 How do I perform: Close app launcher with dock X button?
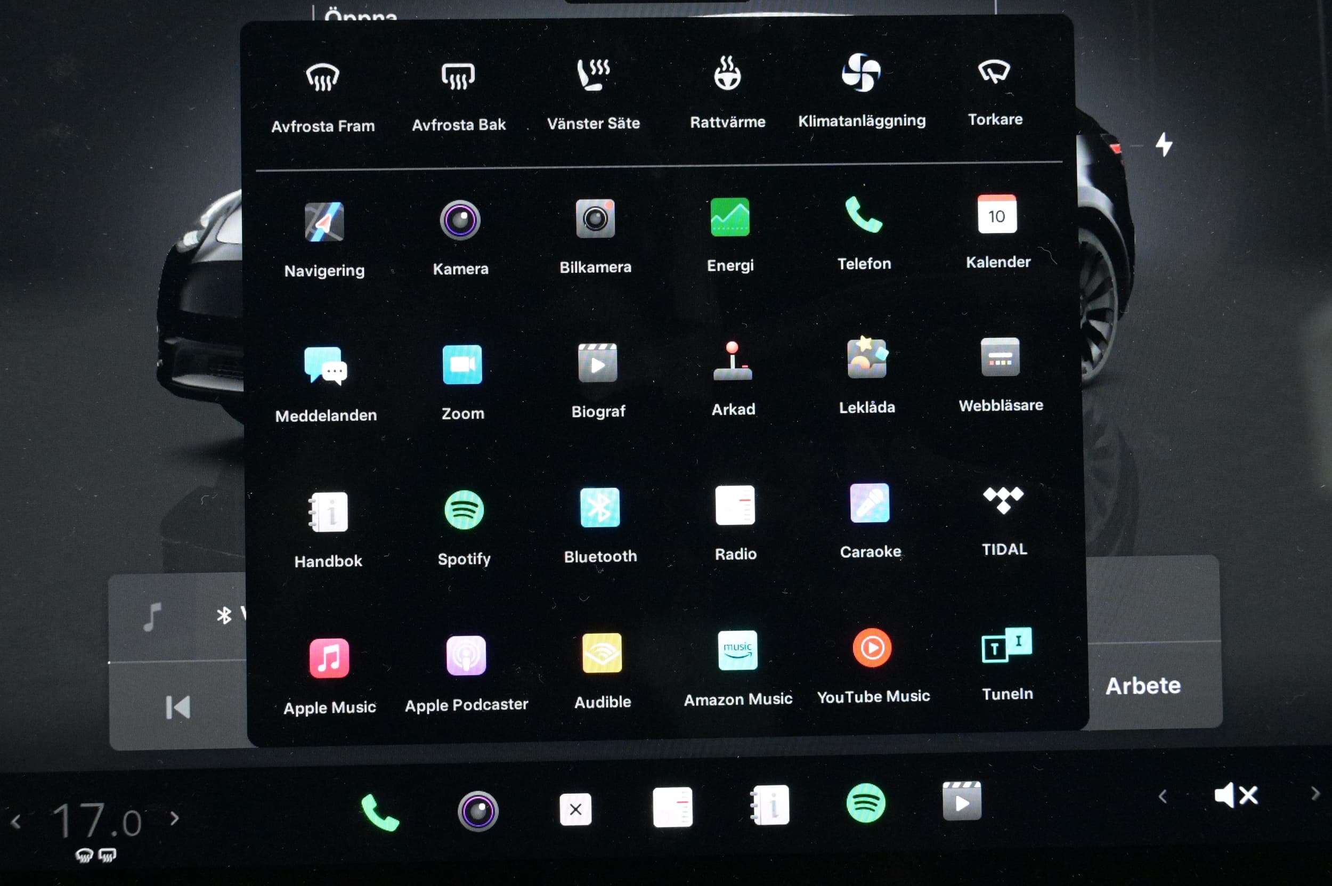tap(575, 809)
